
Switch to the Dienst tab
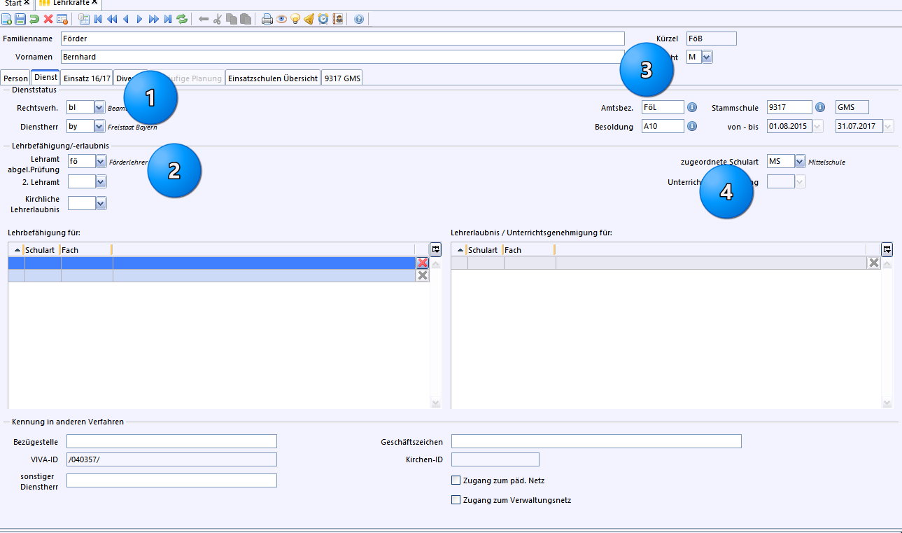point(45,78)
